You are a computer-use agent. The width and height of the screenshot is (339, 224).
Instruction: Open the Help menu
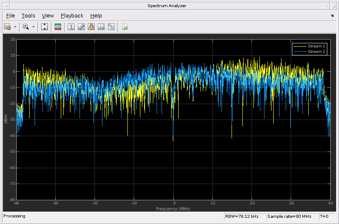click(96, 16)
